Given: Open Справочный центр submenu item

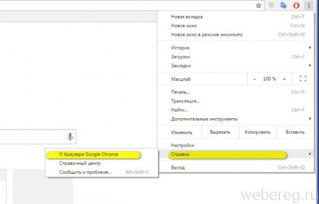Looking at the screenshot, I should coord(102,163).
